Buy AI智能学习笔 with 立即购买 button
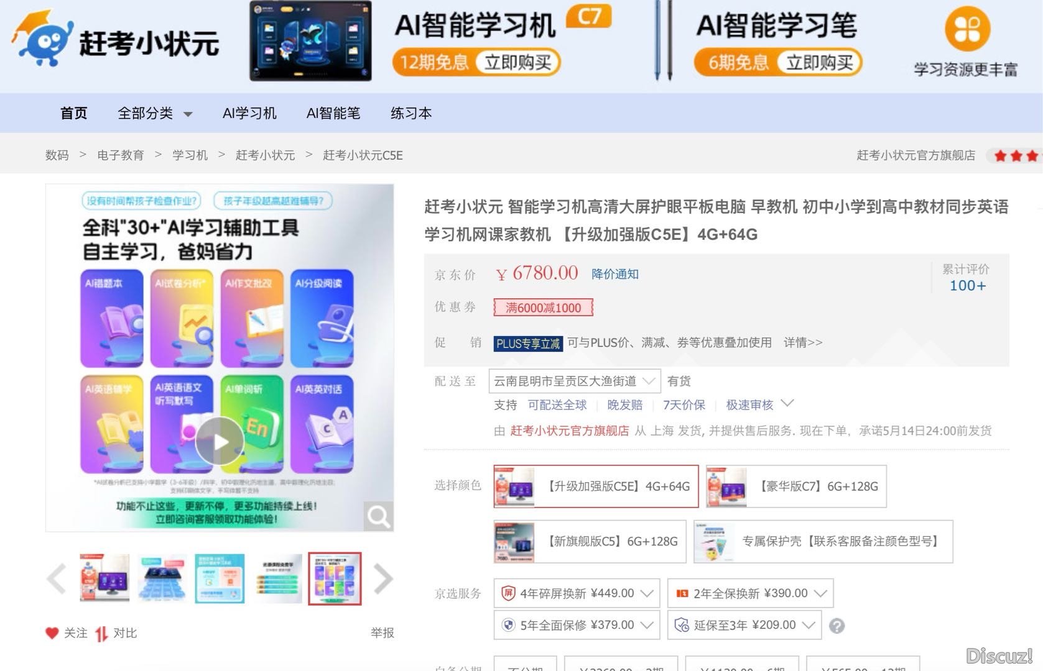Screen dimensions: 1043x671 [x=819, y=62]
